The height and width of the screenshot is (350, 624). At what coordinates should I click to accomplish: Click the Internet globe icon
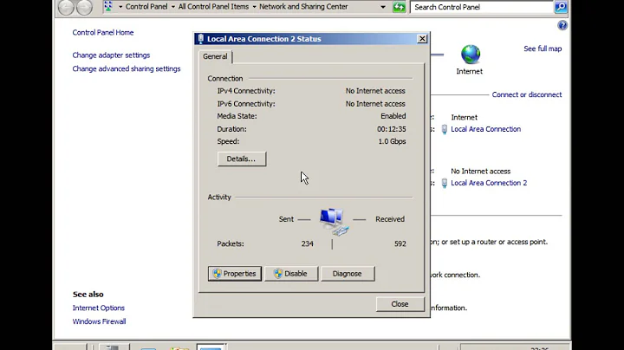[x=471, y=54]
